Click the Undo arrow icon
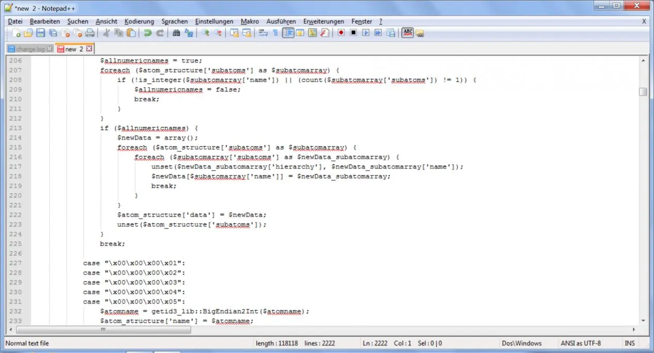This screenshot has height=353, width=654. [148, 33]
